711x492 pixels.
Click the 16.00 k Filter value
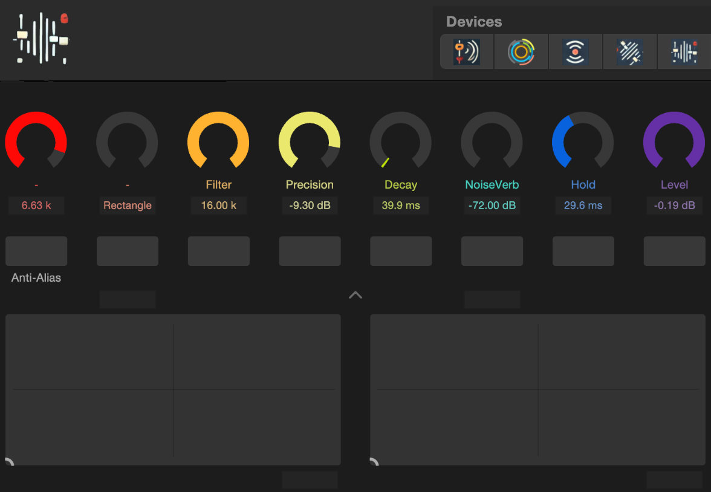219,206
